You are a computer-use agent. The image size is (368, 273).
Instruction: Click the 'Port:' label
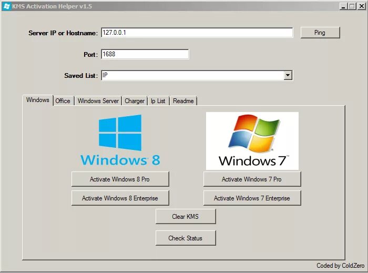point(90,55)
